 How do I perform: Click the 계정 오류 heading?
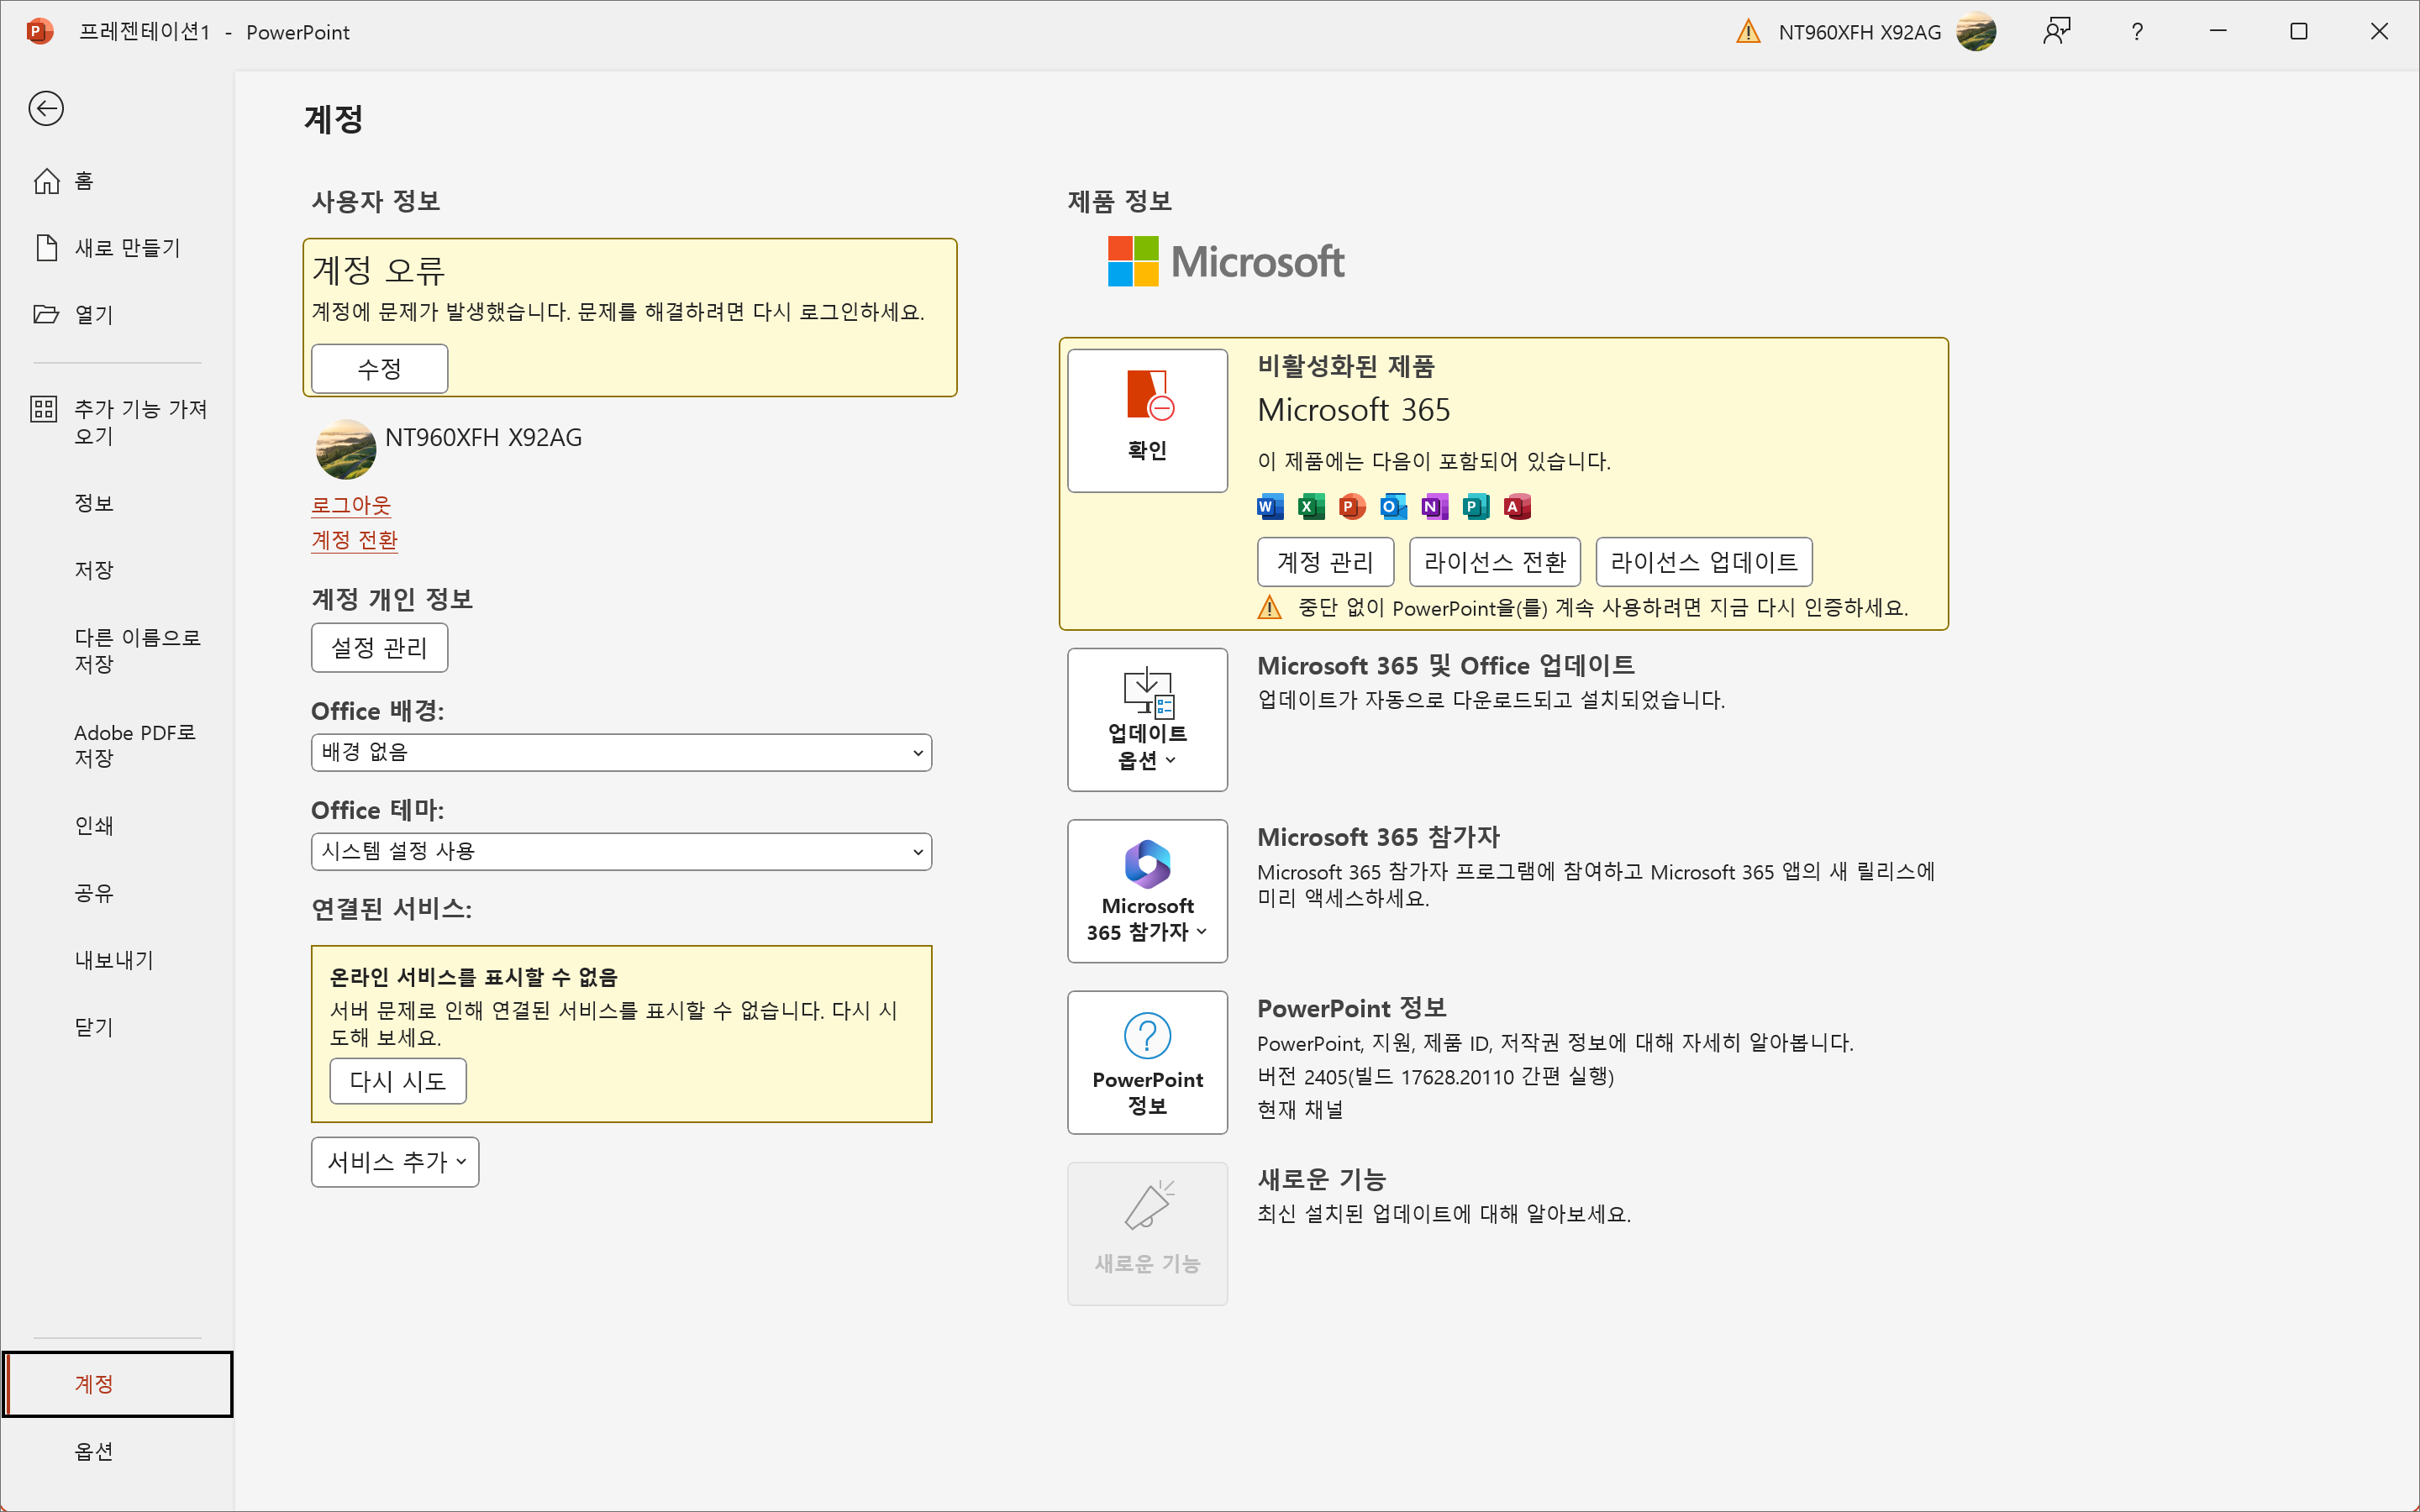tap(379, 270)
